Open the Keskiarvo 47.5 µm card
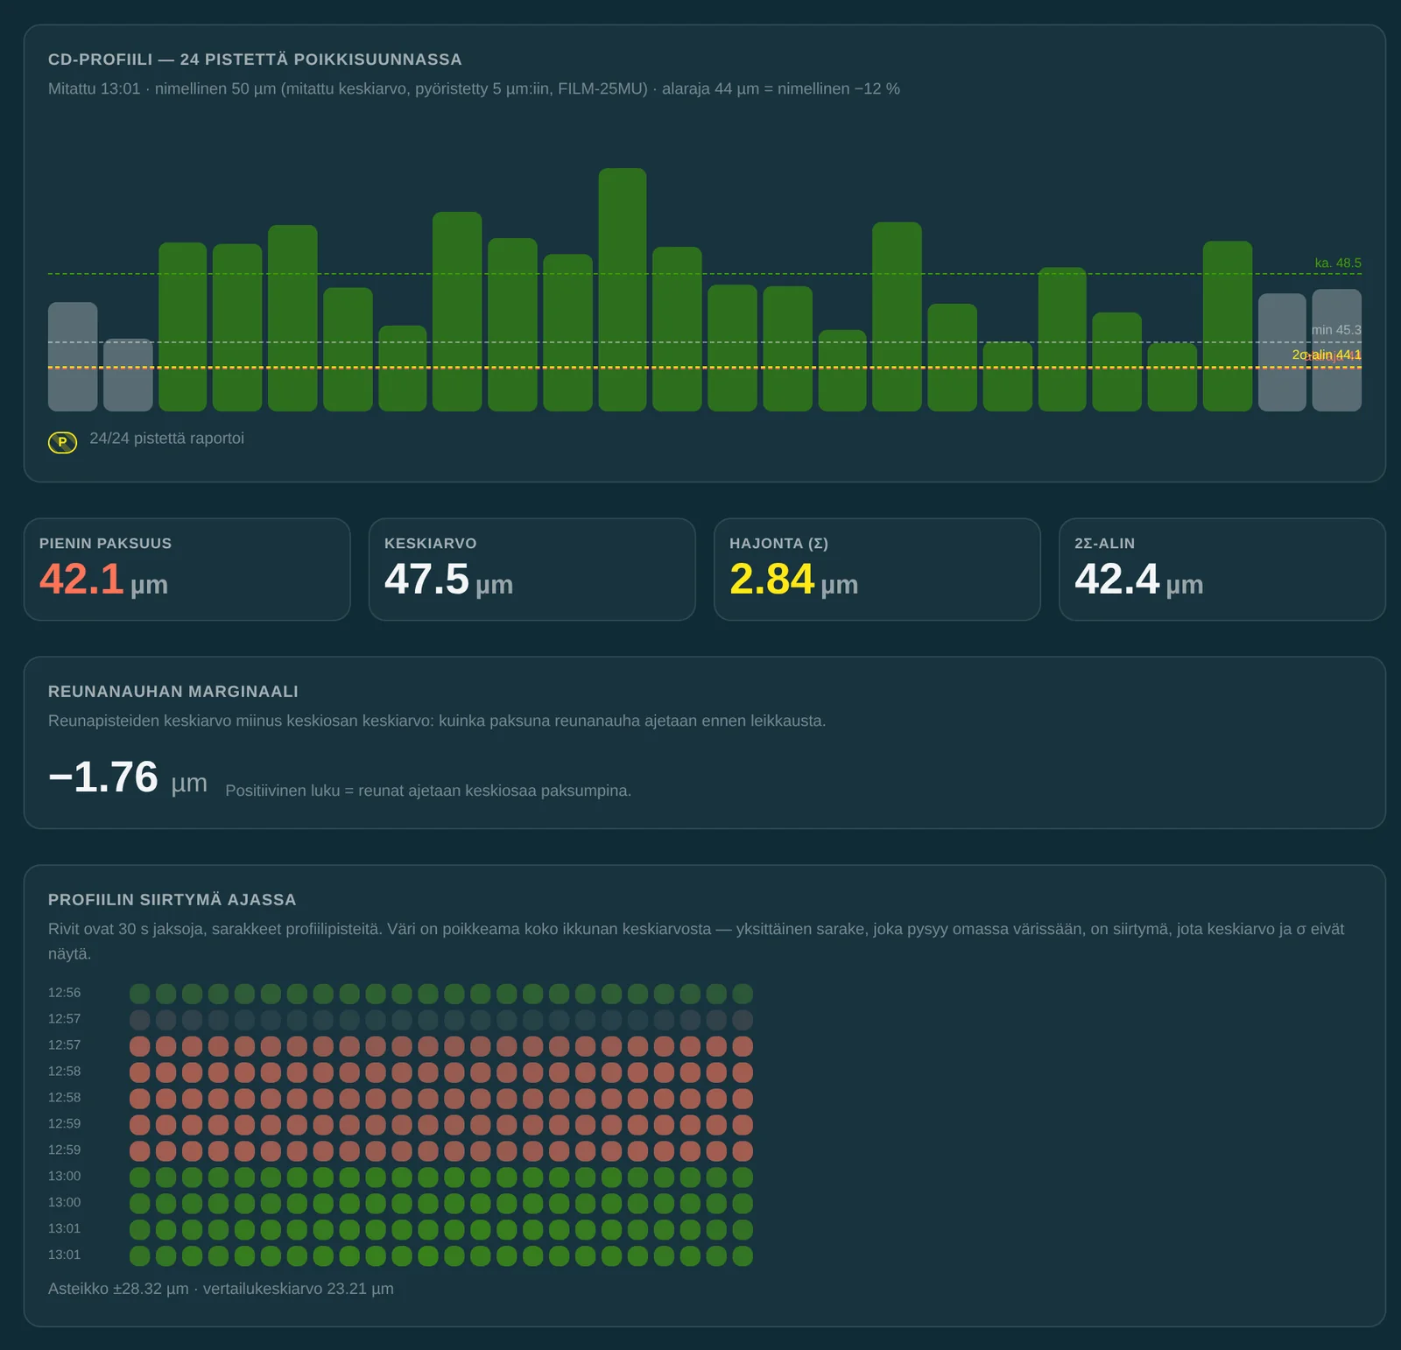This screenshot has width=1401, height=1350. 532,569
